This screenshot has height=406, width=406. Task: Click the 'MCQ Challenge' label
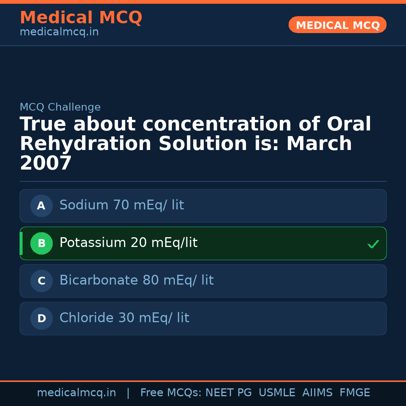(x=60, y=107)
